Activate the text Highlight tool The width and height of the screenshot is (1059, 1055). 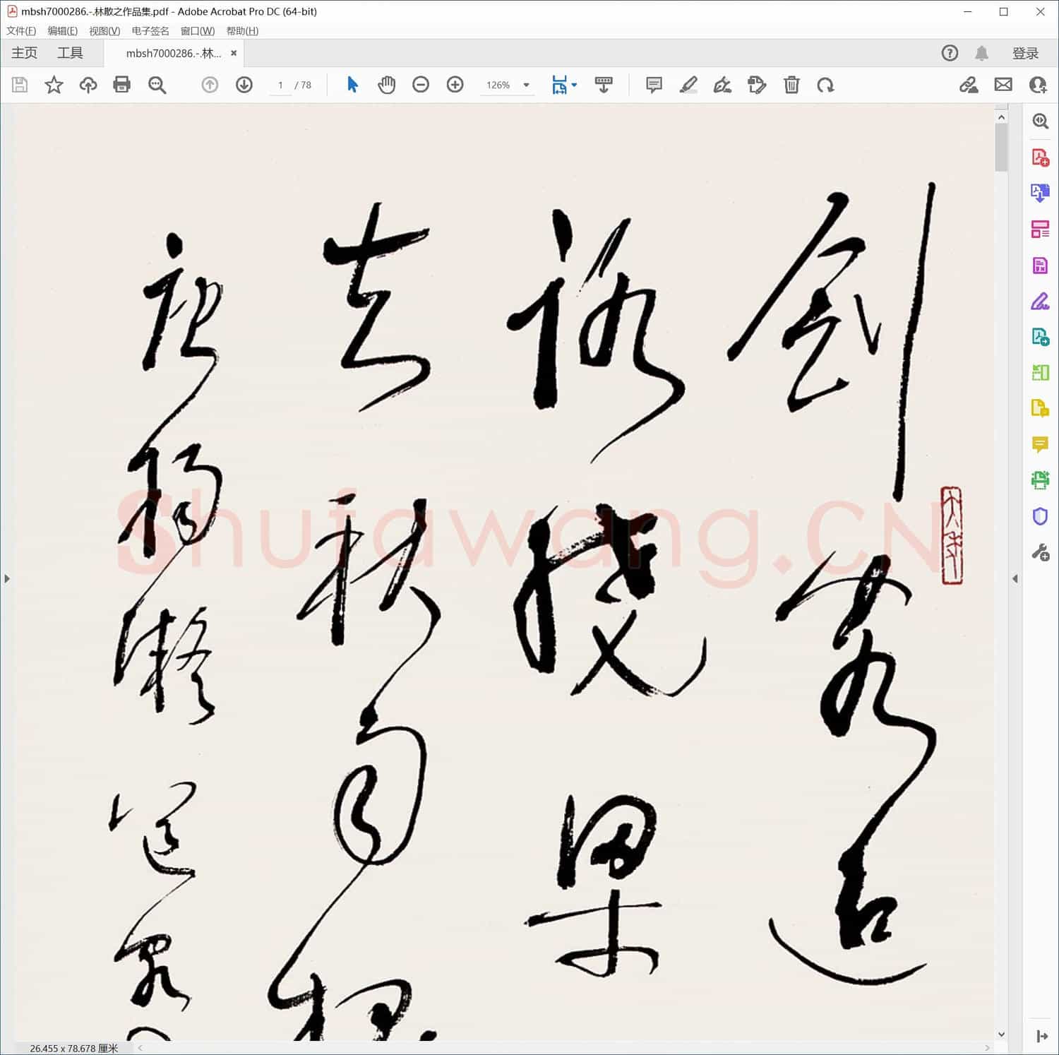coord(690,85)
